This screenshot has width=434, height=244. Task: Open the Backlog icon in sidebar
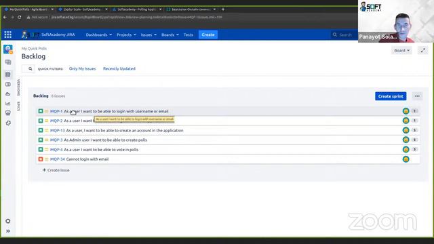(x=8, y=75)
